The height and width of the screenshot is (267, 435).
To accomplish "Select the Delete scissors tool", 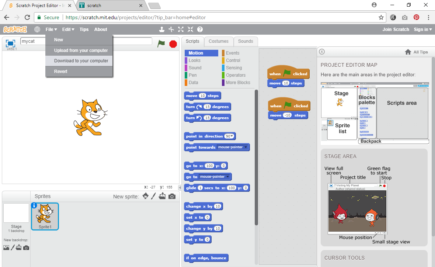I will point(171,30).
